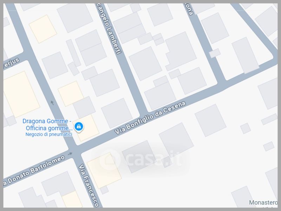Image resolution: width=281 pixels, height=211 pixels.
Task: Click the Monastero place label
Action: click(x=263, y=203)
